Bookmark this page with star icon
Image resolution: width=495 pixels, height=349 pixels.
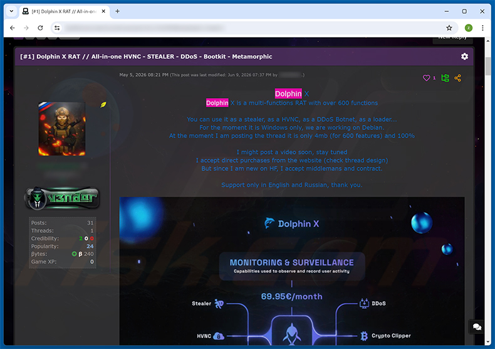point(449,28)
